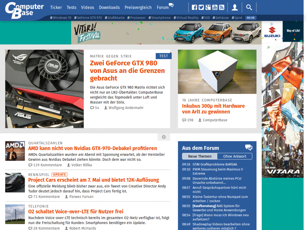Image resolution: width=307 pixels, height=230 pixels.
Task: Open author Robert McHardy
Action: click(80, 228)
